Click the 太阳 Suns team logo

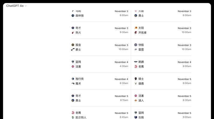pos(136,28)
